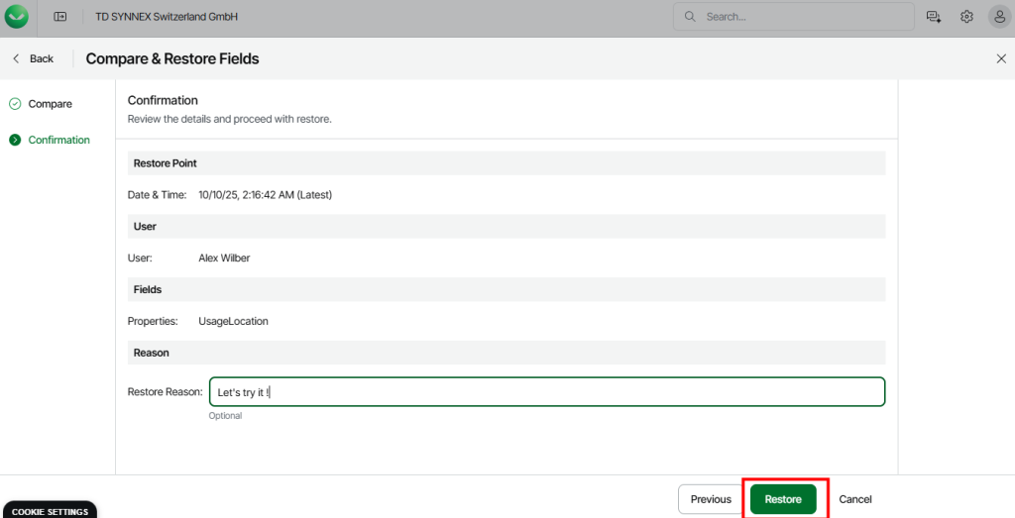Open Cookie Settings
The image size is (1015, 518).
49,511
